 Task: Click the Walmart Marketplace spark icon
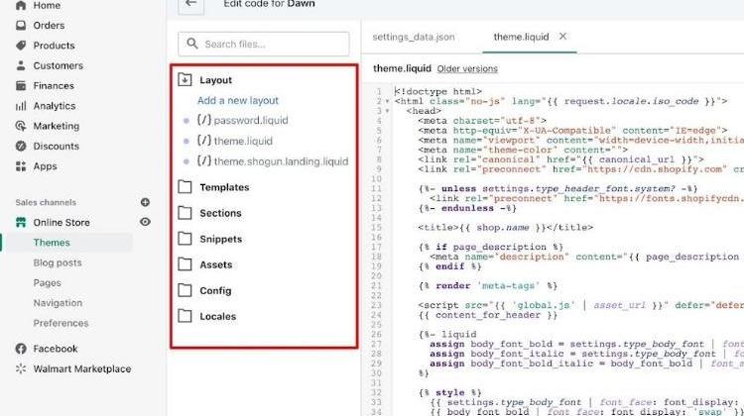(21, 368)
